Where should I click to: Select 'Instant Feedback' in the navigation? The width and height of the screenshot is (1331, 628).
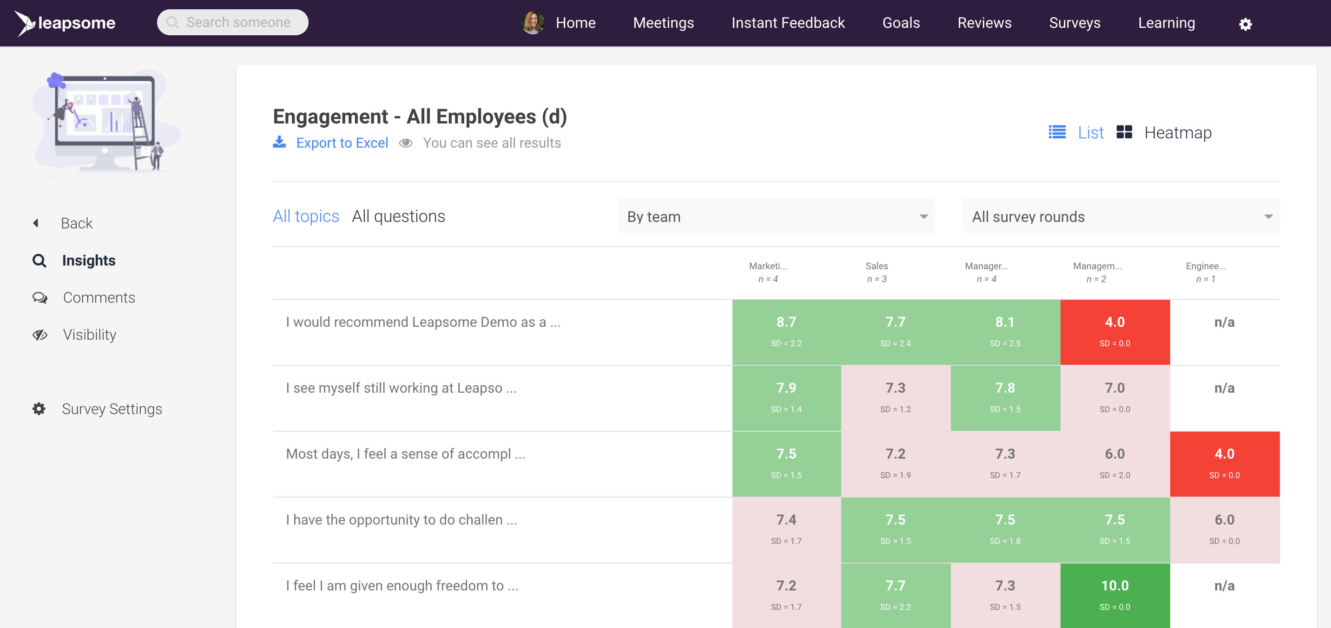pos(787,23)
